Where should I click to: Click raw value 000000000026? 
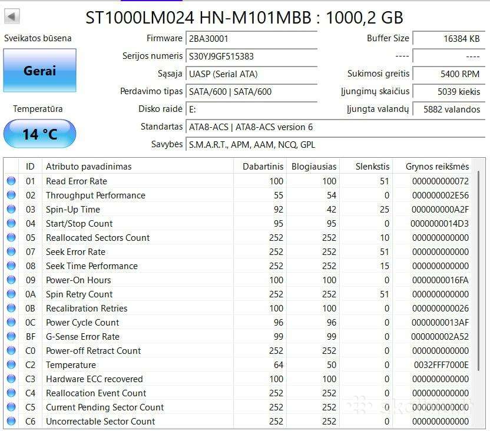point(441,309)
